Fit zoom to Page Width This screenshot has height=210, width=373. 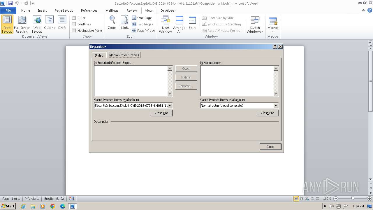pos(143,31)
